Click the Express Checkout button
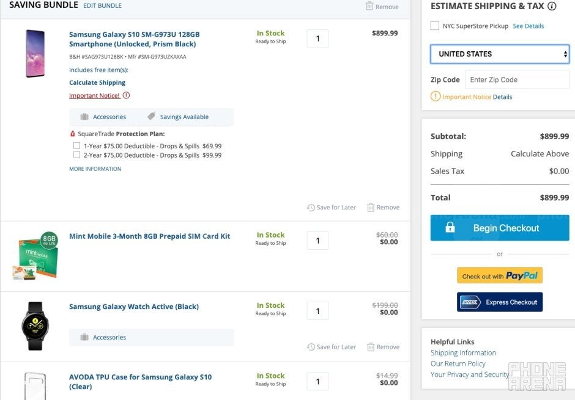The width and height of the screenshot is (575, 400). click(x=500, y=302)
